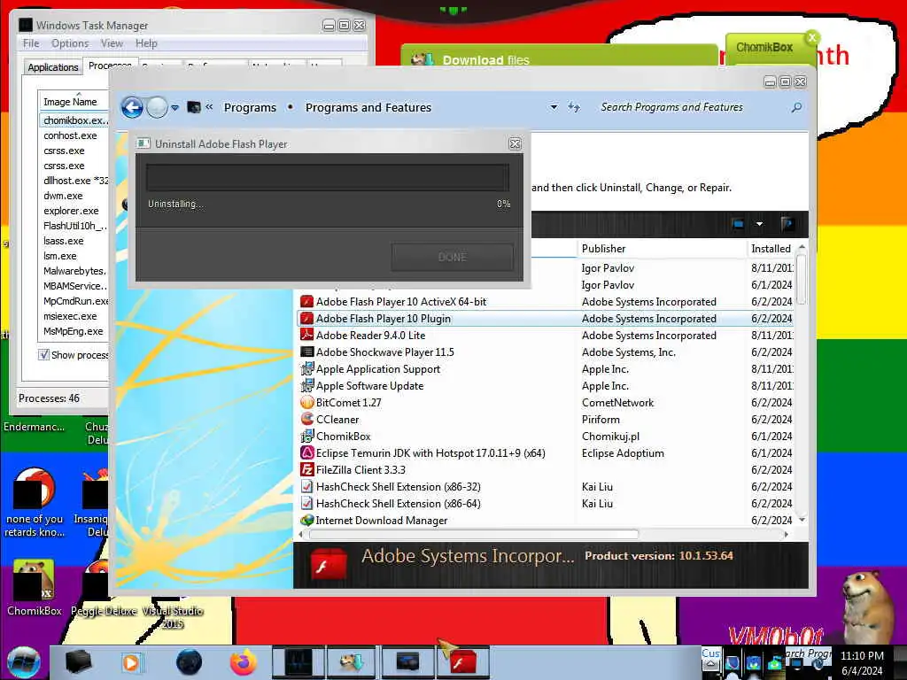Click the taskbar clock showing 11:10 PM
The width and height of the screenshot is (907, 680).
coord(862,662)
